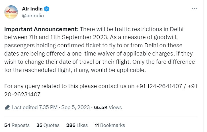Click the bold Important Announcement text
207x132 pixels.
41,29
